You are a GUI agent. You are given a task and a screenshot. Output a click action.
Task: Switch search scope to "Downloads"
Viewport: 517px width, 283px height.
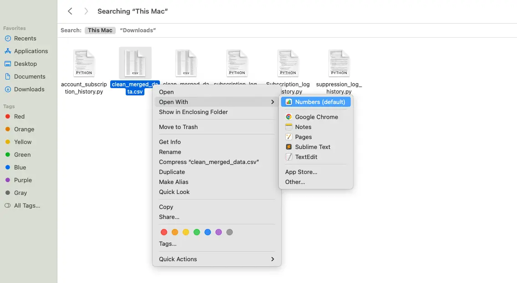138,30
